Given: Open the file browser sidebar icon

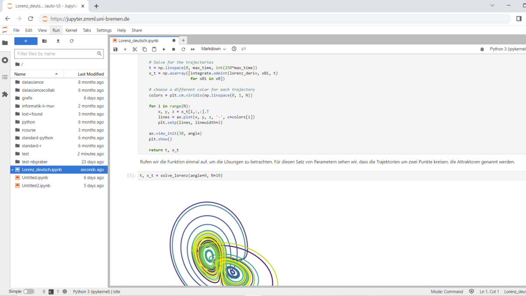Looking at the screenshot, I should (x=5, y=43).
